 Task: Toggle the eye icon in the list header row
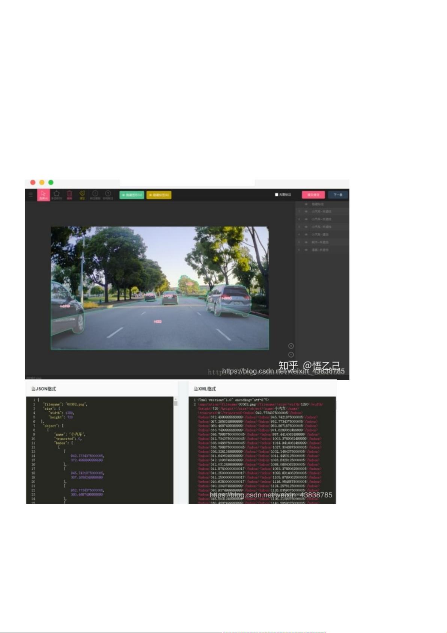tap(306, 204)
